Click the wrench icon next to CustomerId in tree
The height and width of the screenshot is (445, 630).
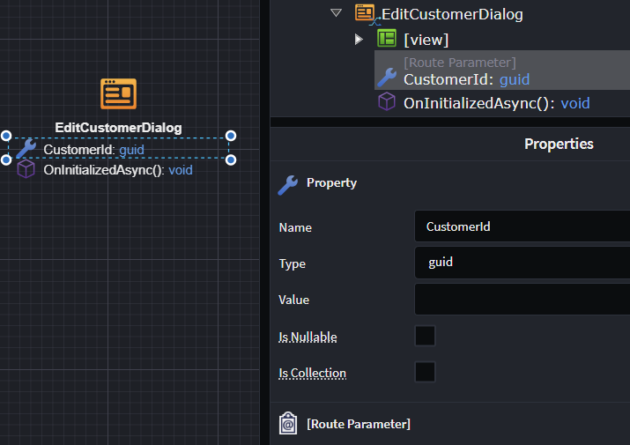coord(387,78)
